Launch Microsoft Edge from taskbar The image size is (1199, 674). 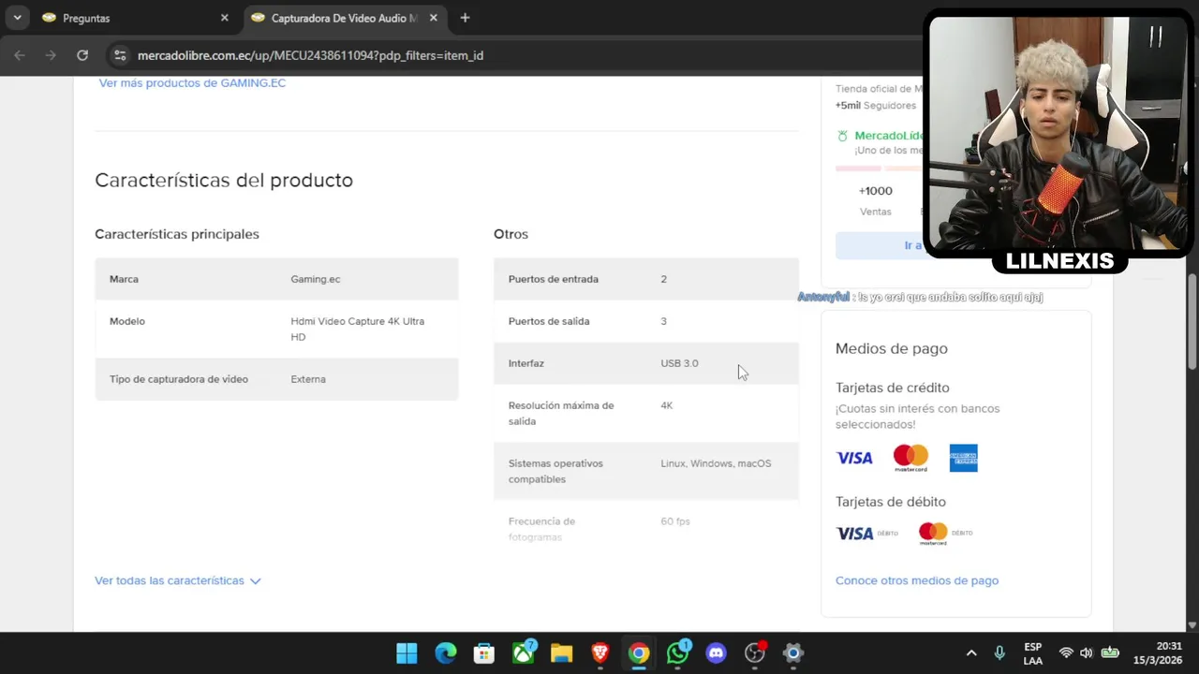(x=445, y=653)
